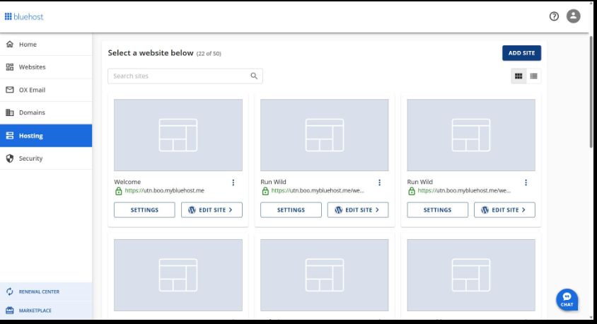Image resolution: width=597 pixels, height=324 pixels.
Task: Click the page vertical scrollbar
Action: point(591,91)
